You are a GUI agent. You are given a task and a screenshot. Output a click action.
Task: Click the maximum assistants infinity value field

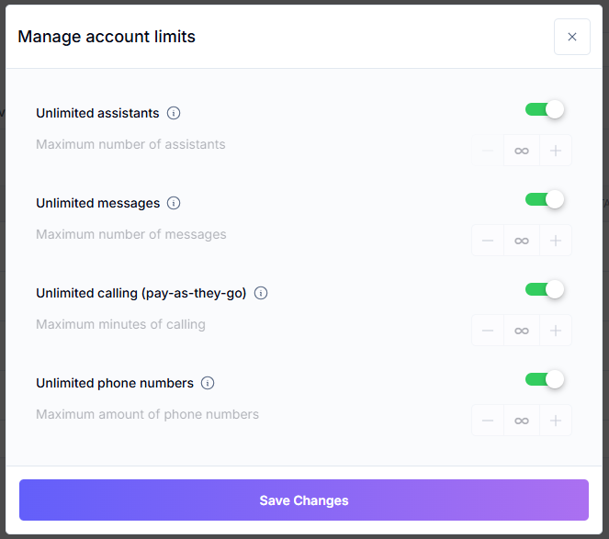(x=521, y=151)
